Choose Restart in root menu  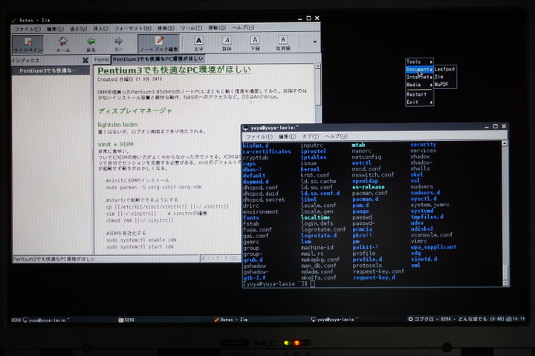pyautogui.click(x=419, y=94)
